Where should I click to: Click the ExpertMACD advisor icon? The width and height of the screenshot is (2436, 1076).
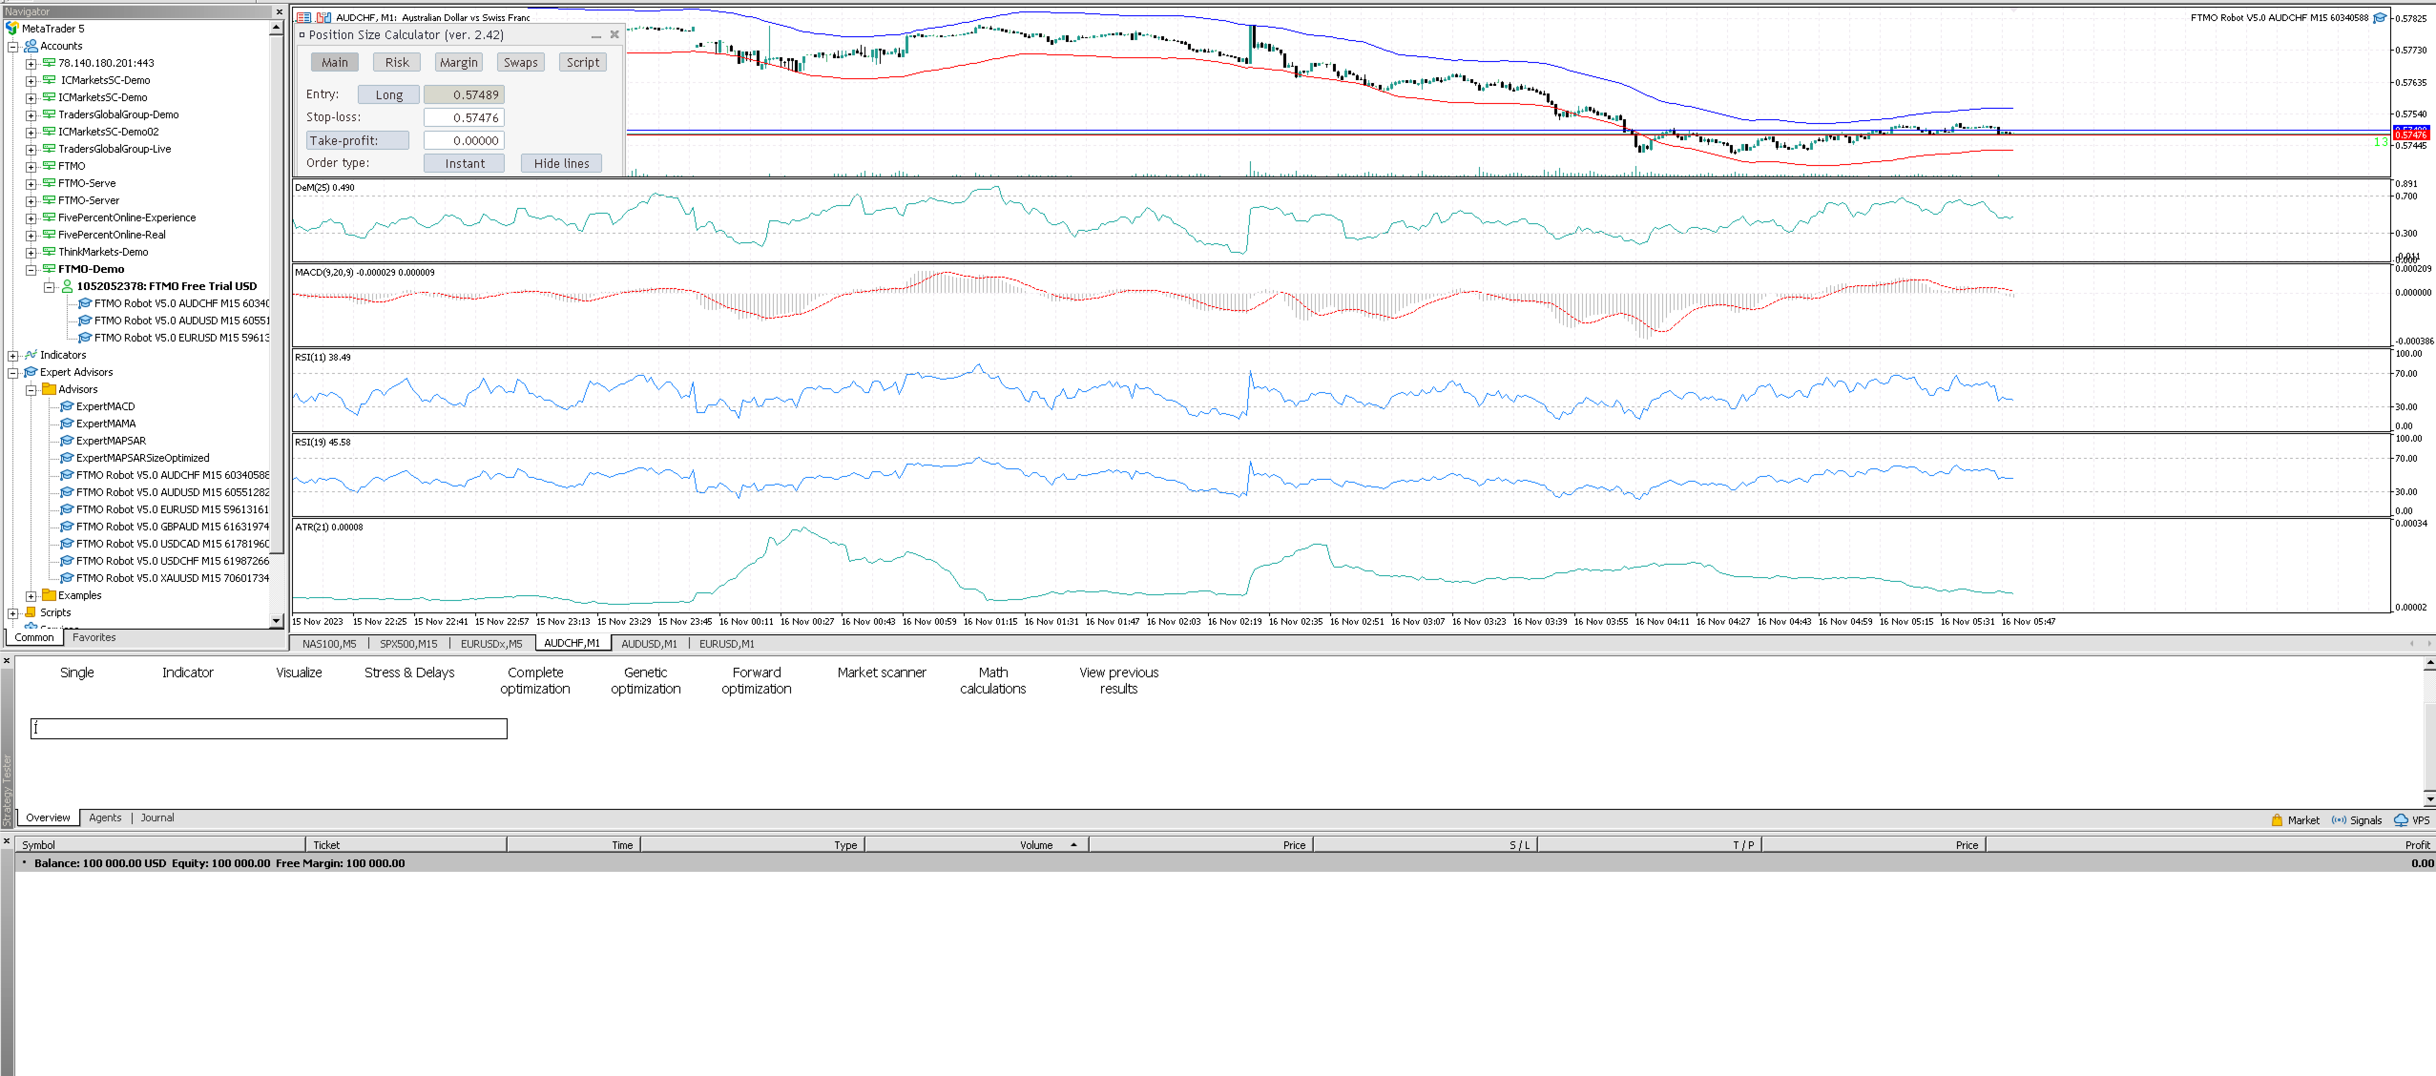(x=66, y=406)
